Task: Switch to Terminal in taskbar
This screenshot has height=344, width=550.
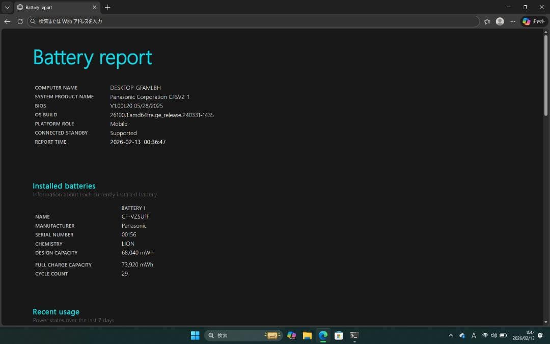Action: [354, 335]
